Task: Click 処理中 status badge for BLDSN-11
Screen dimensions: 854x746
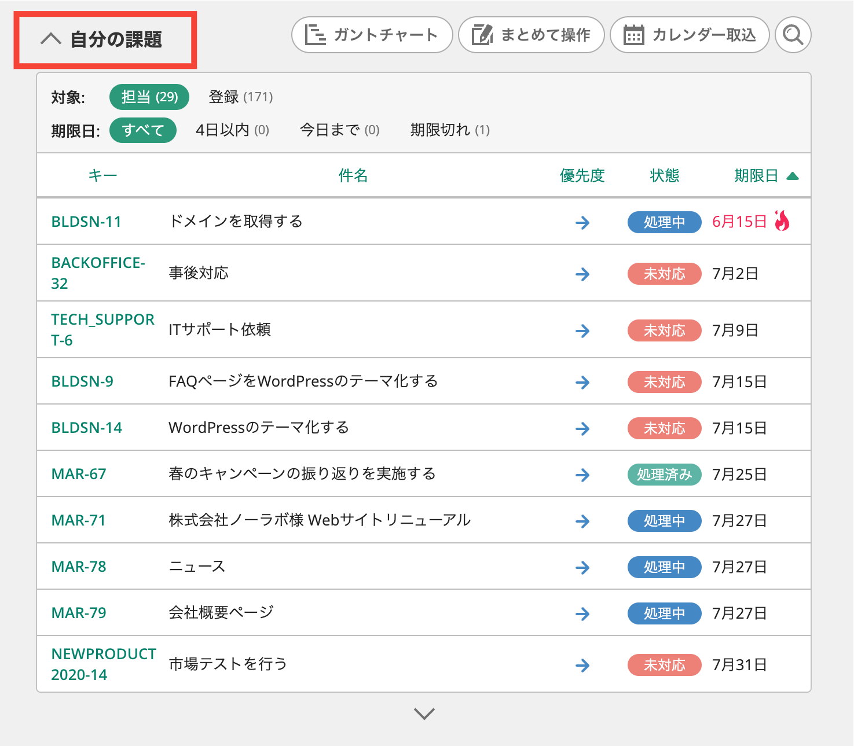Action: click(x=664, y=222)
